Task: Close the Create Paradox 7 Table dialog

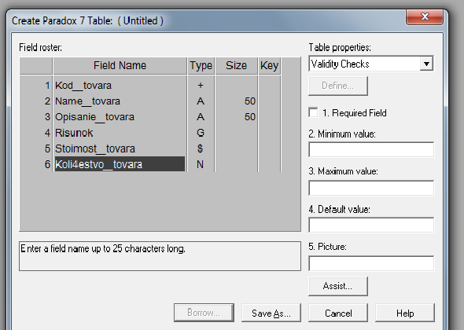Action: 425,16
